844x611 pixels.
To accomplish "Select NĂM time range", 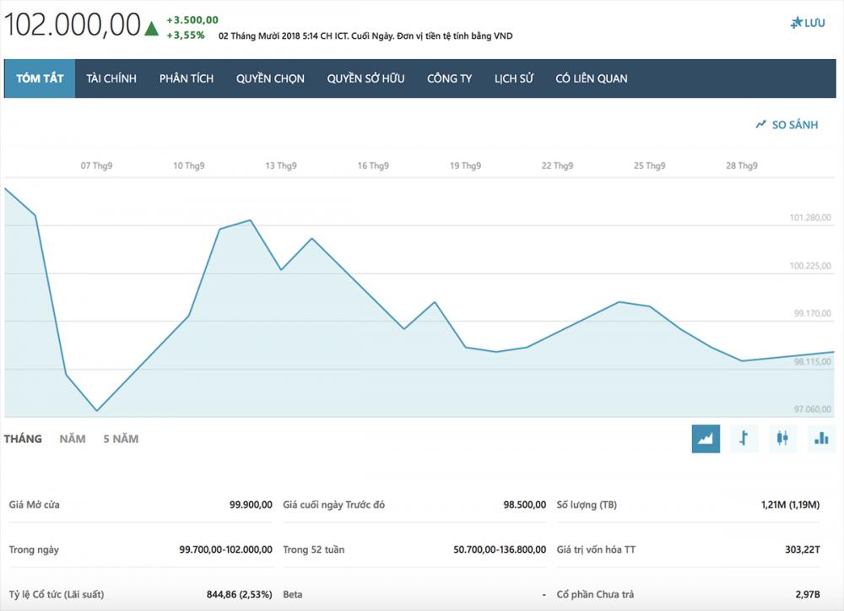I will pyautogui.click(x=73, y=439).
